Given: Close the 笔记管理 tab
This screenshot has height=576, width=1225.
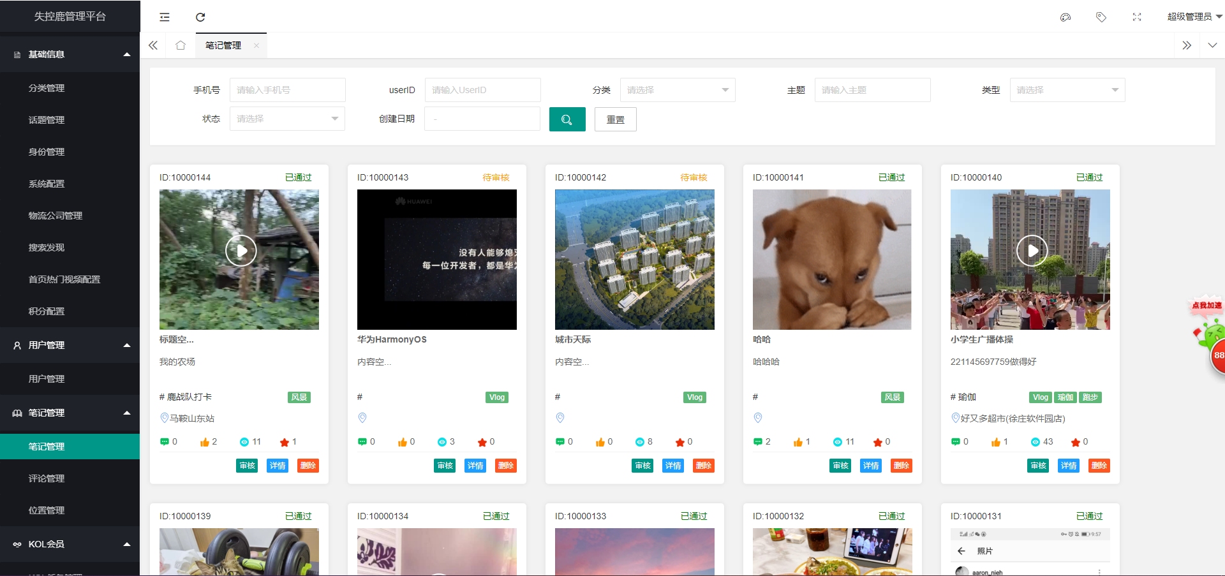Looking at the screenshot, I should click(256, 45).
